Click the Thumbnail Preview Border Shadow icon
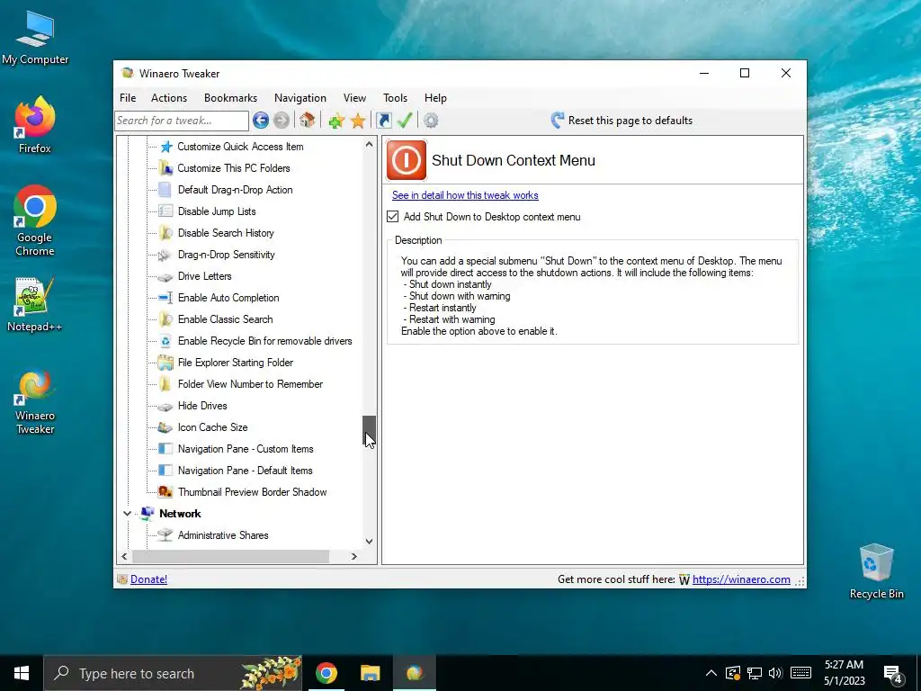Viewport: 921px width, 691px height. (165, 492)
